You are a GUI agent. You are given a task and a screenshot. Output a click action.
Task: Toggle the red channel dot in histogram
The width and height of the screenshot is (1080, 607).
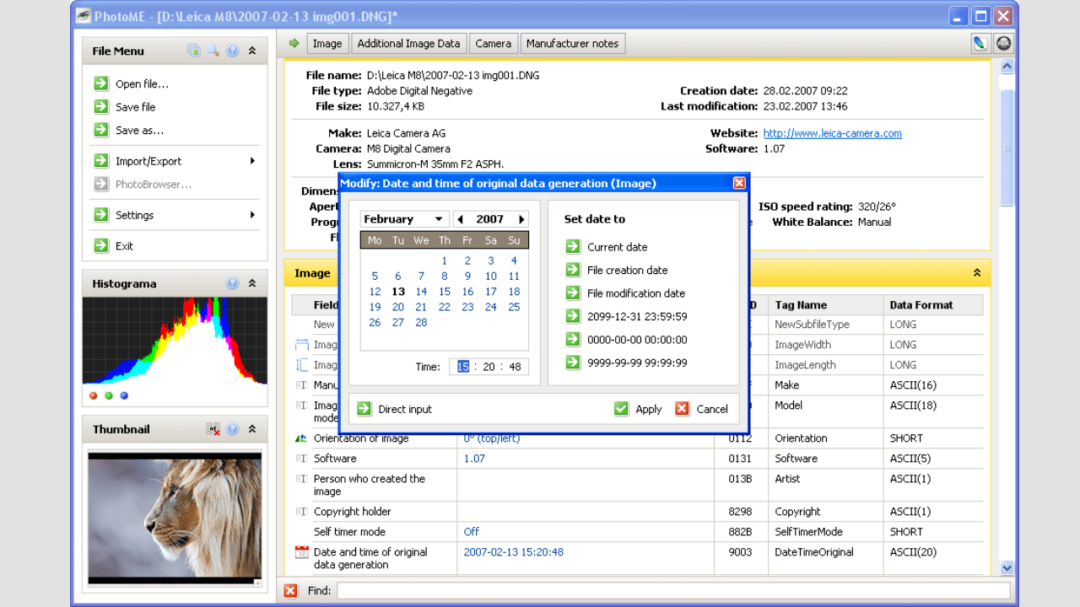[94, 395]
